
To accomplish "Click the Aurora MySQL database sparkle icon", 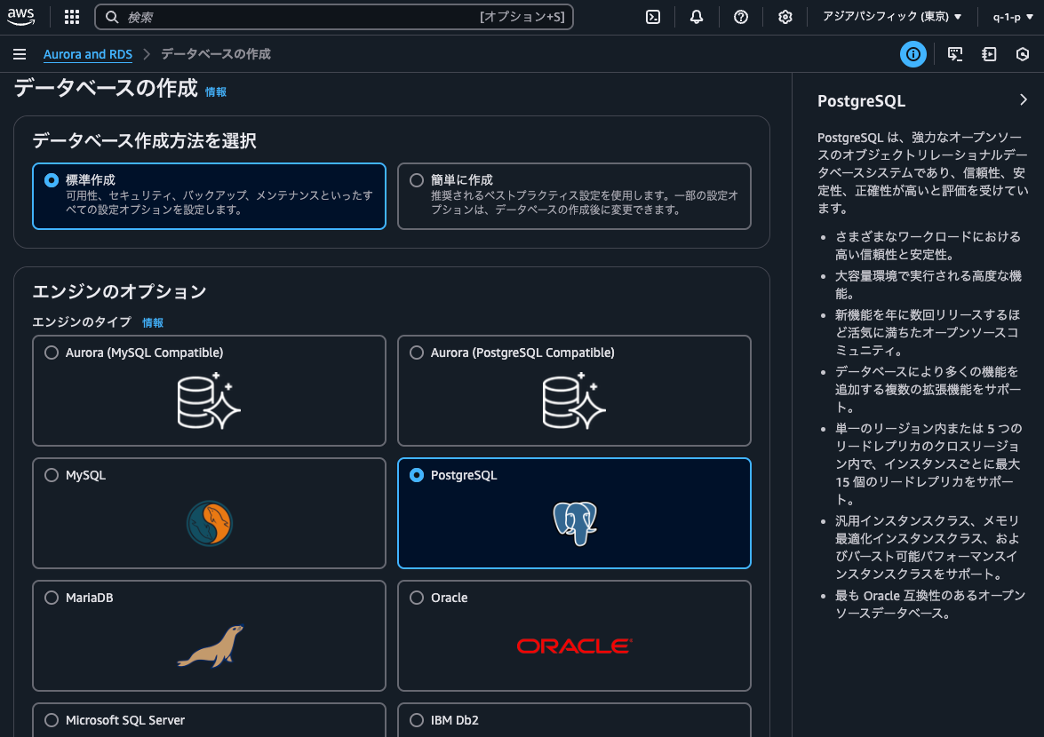I will pyautogui.click(x=209, y=401).
